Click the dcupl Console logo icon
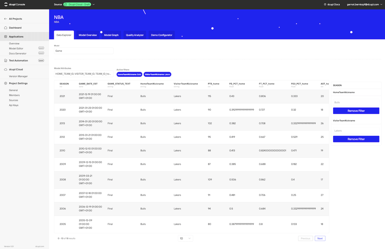The image size is (385, 249). [x=6, y=4]
